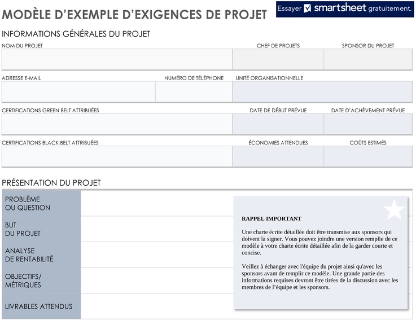
Task: Click the Chef de projets label
Action: (278, 46)
